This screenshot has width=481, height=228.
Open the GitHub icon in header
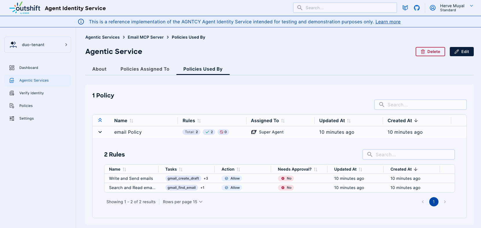(x=417, y=8)
